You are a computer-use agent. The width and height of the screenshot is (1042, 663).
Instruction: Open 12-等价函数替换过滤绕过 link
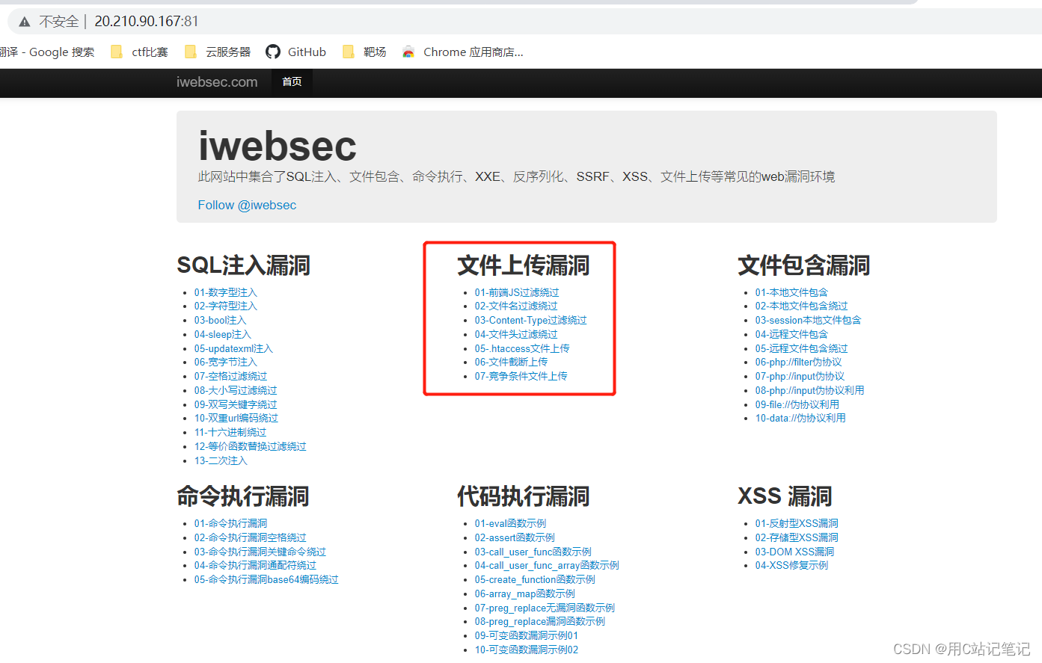pos(251,446)
